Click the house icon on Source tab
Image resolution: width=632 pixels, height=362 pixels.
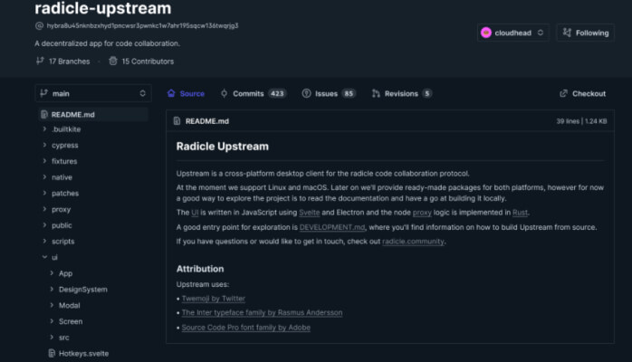171,93
